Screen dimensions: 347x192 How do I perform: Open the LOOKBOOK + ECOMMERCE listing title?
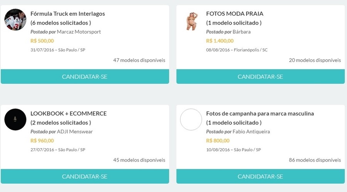tap(69, 114)
